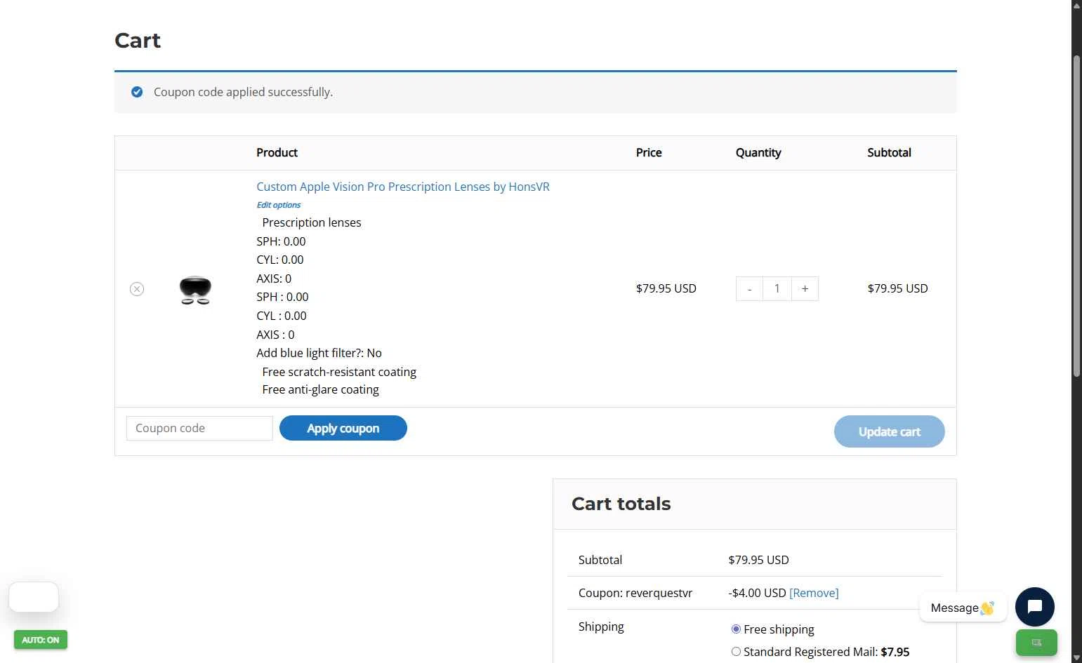
Task: Click the Apply coupon button
Action: click(x=343, y=428)
